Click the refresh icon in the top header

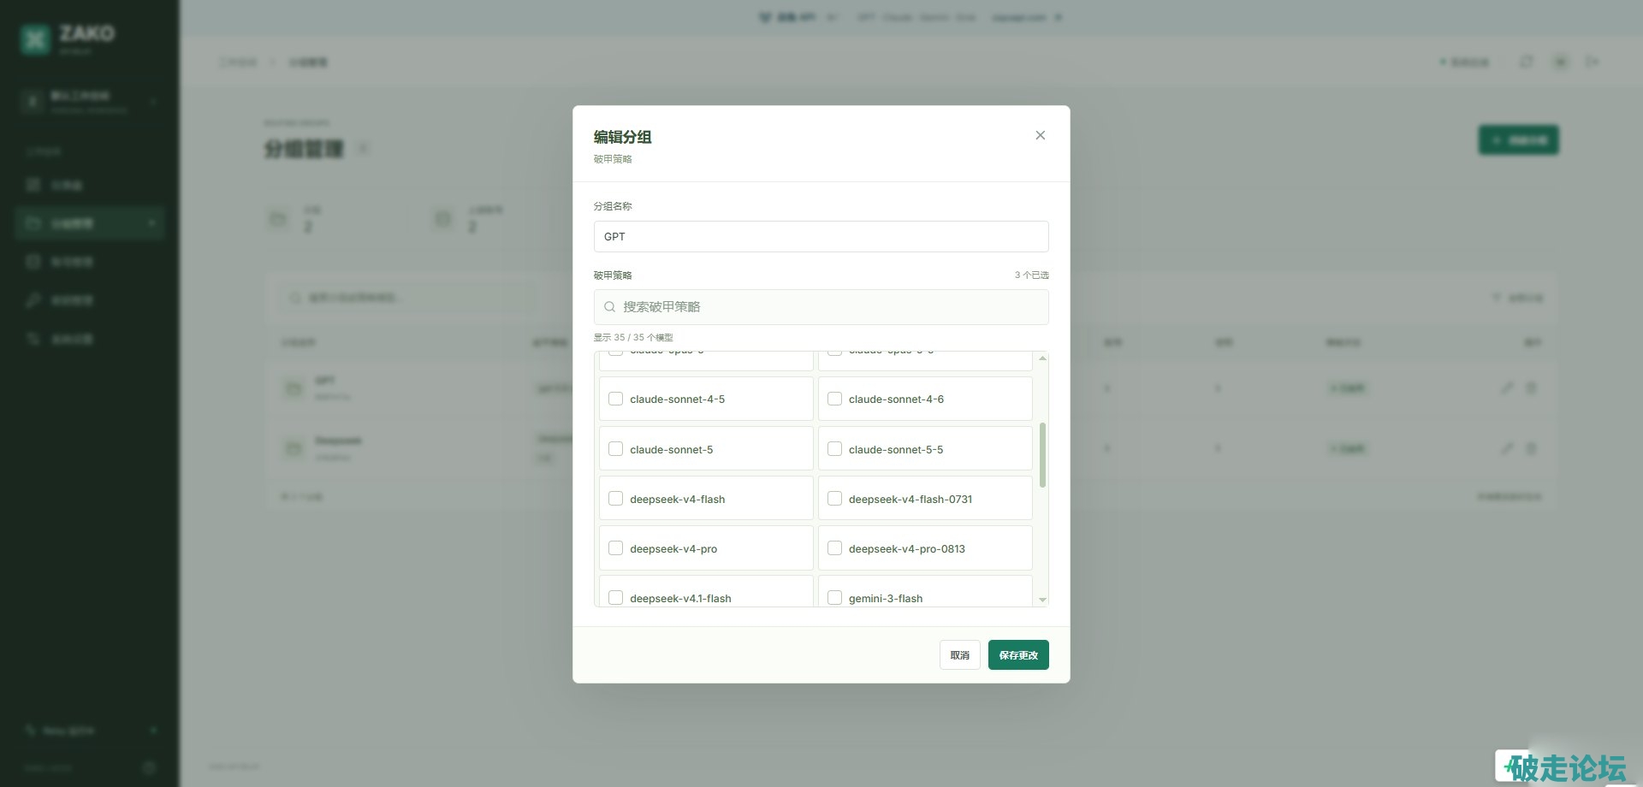pyautogui.click(x=1526, y=62)
